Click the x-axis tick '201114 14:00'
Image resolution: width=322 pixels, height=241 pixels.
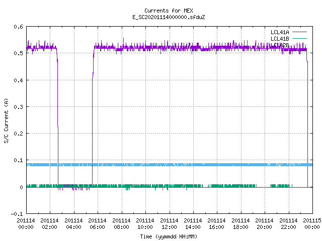(193, 224)
